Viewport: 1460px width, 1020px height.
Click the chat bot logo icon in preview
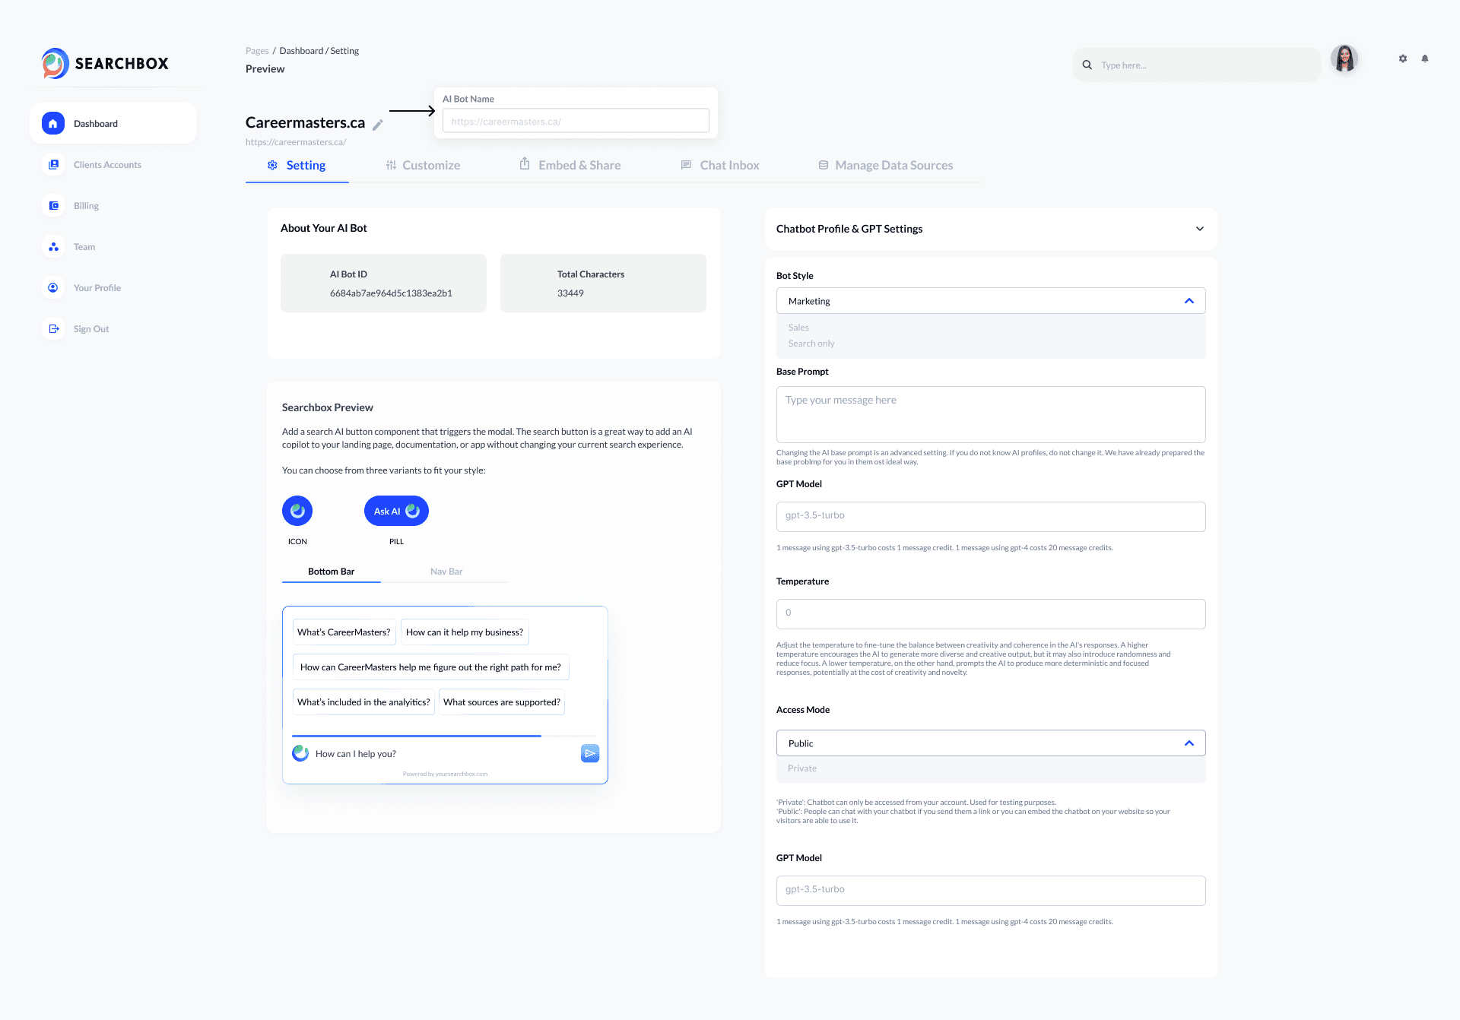click(x=300, y=753)
